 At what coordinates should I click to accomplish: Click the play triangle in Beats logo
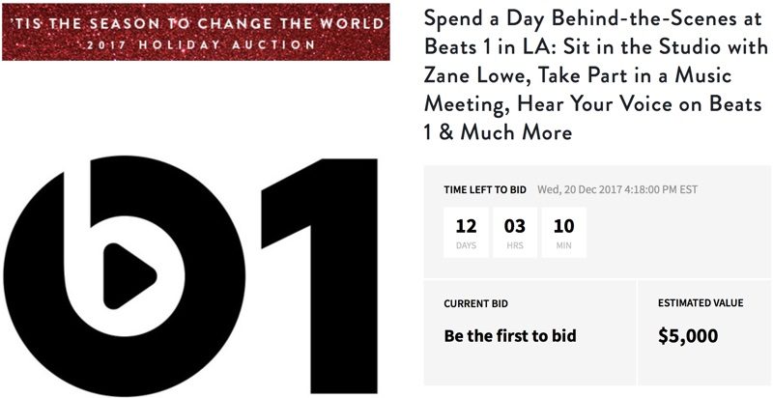[129, 276]
